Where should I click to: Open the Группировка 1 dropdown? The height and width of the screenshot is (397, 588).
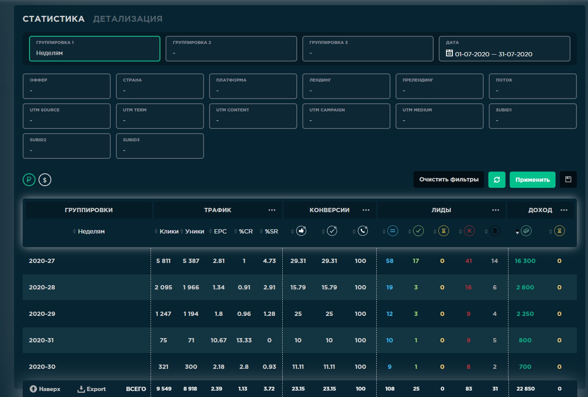coord(95,49)
